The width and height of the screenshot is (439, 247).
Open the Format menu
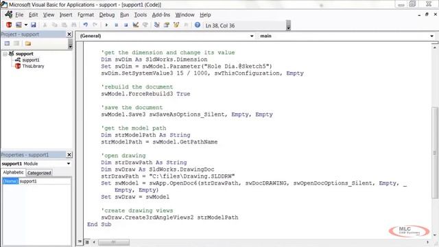85,14
